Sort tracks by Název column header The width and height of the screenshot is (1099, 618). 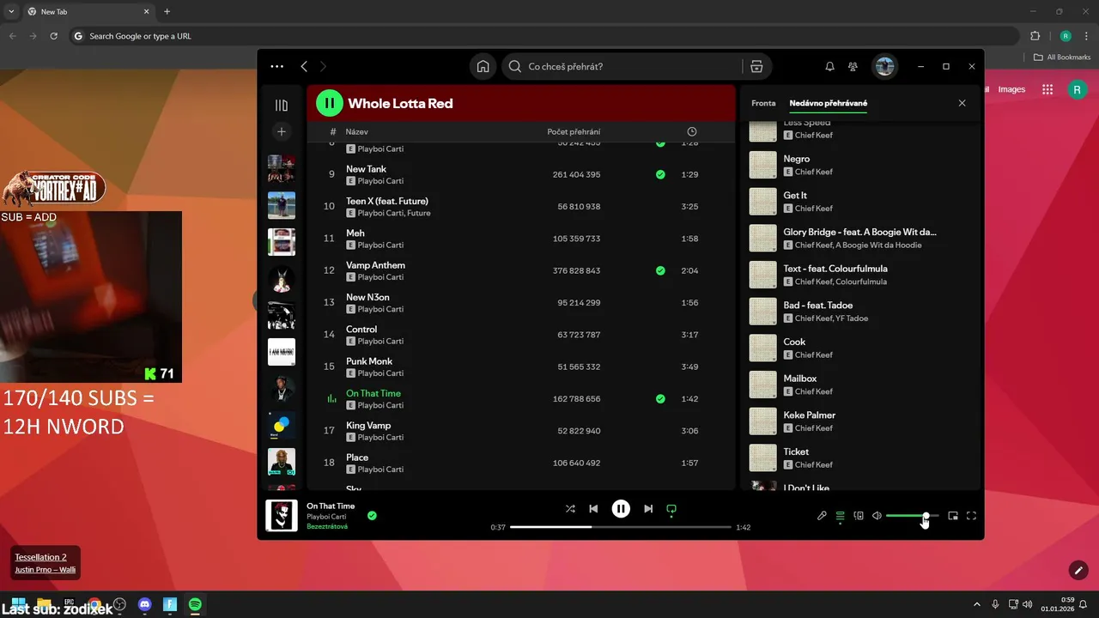point(357,131)
